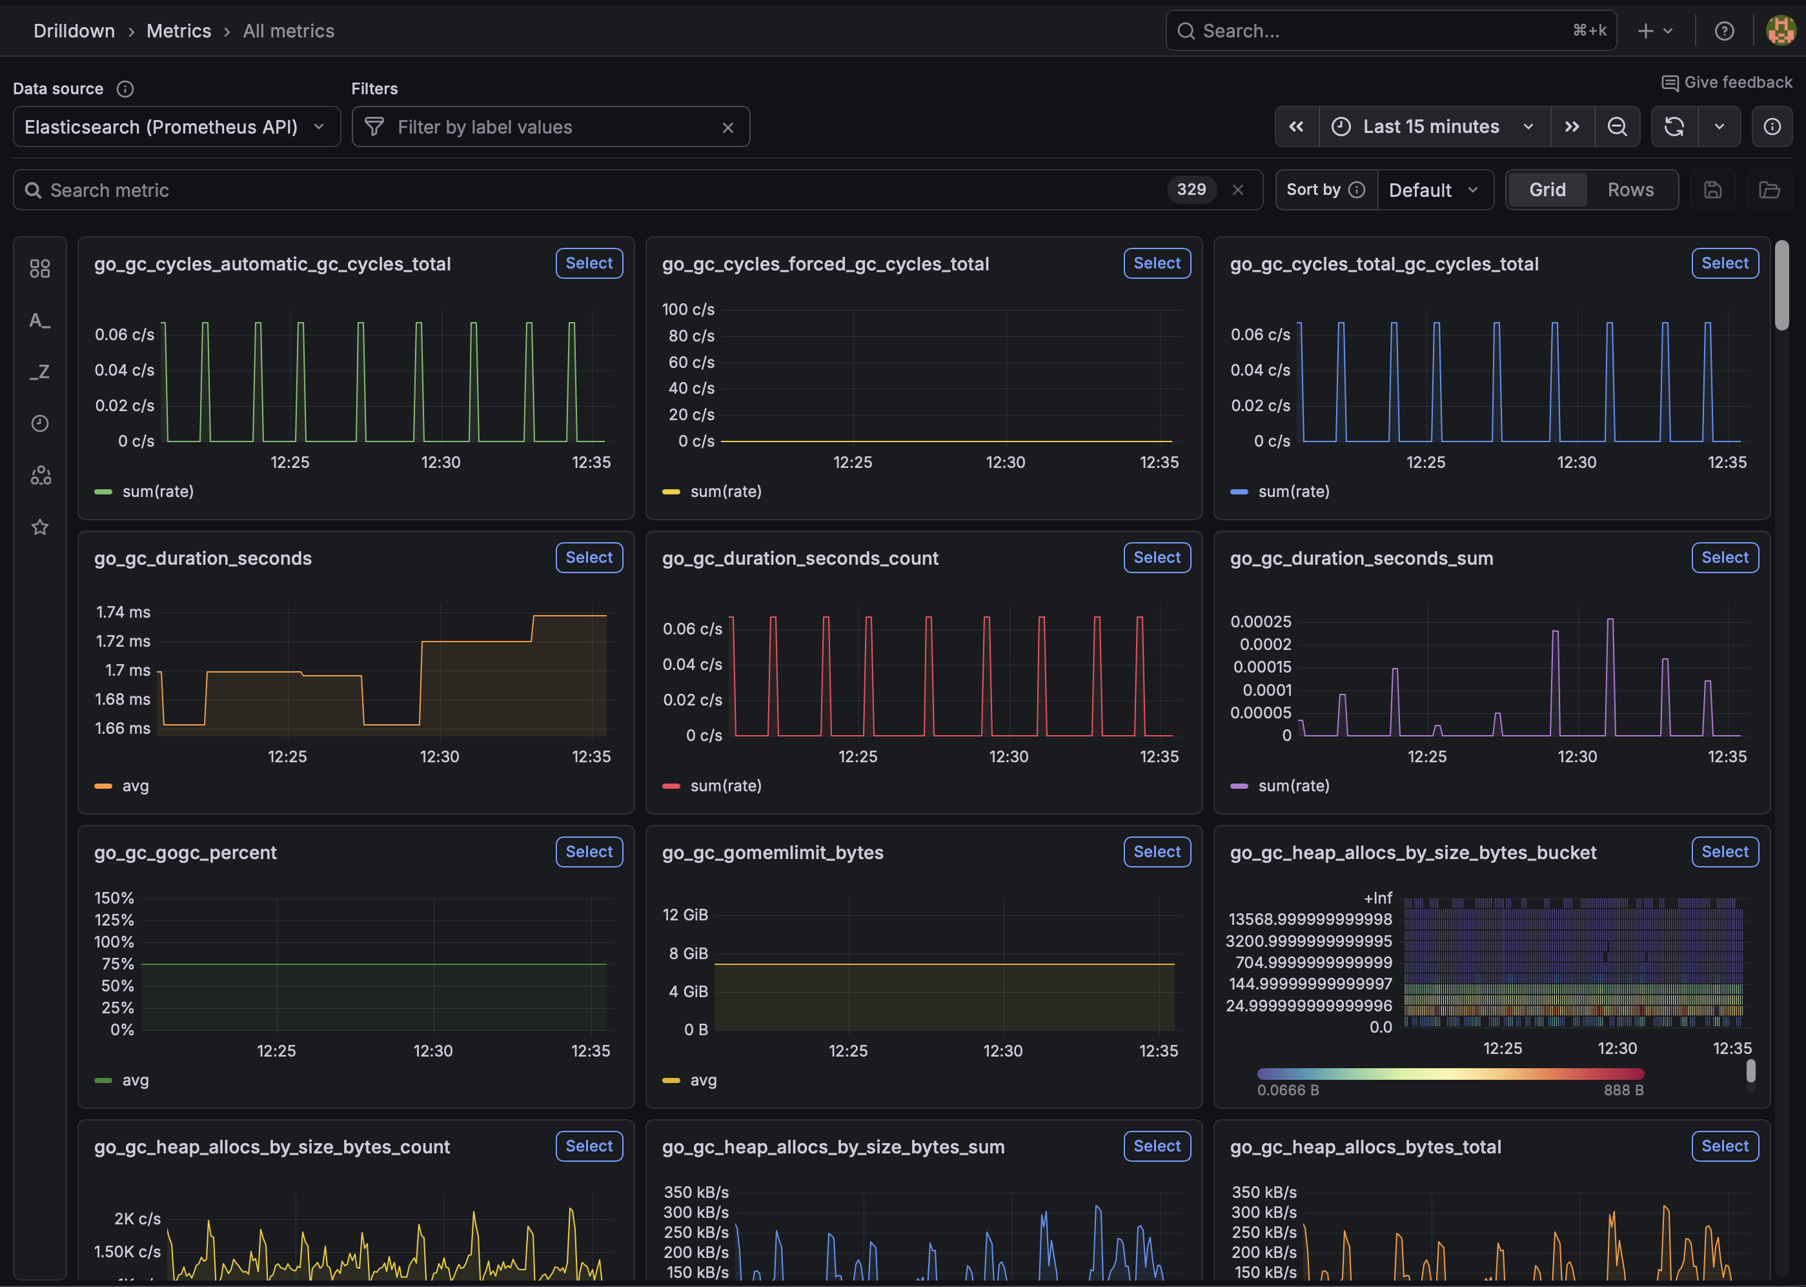This screenshot has width=1806, height=1287.
Task: Click the Filter by label values field
Action: (x=551, y=127)
